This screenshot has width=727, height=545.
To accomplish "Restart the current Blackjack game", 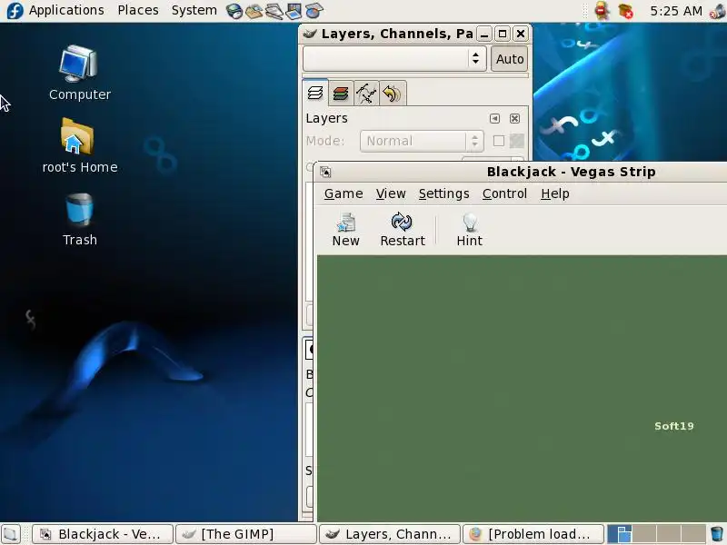I will (402, 229).
